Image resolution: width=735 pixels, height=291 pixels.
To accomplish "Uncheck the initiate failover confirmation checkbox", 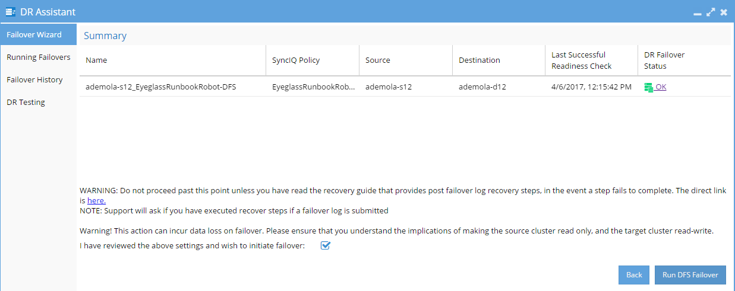I will [x=325, y=245].
